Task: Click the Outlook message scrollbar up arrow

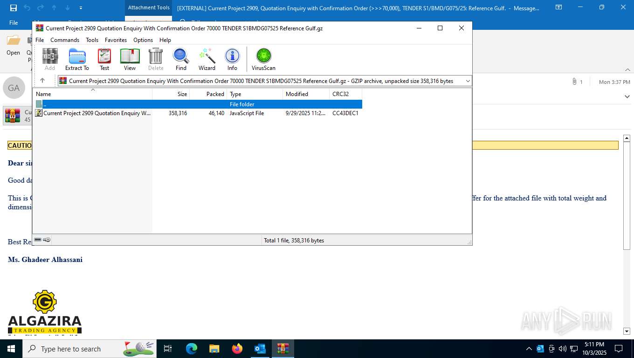Action: [x=627, y=138]
